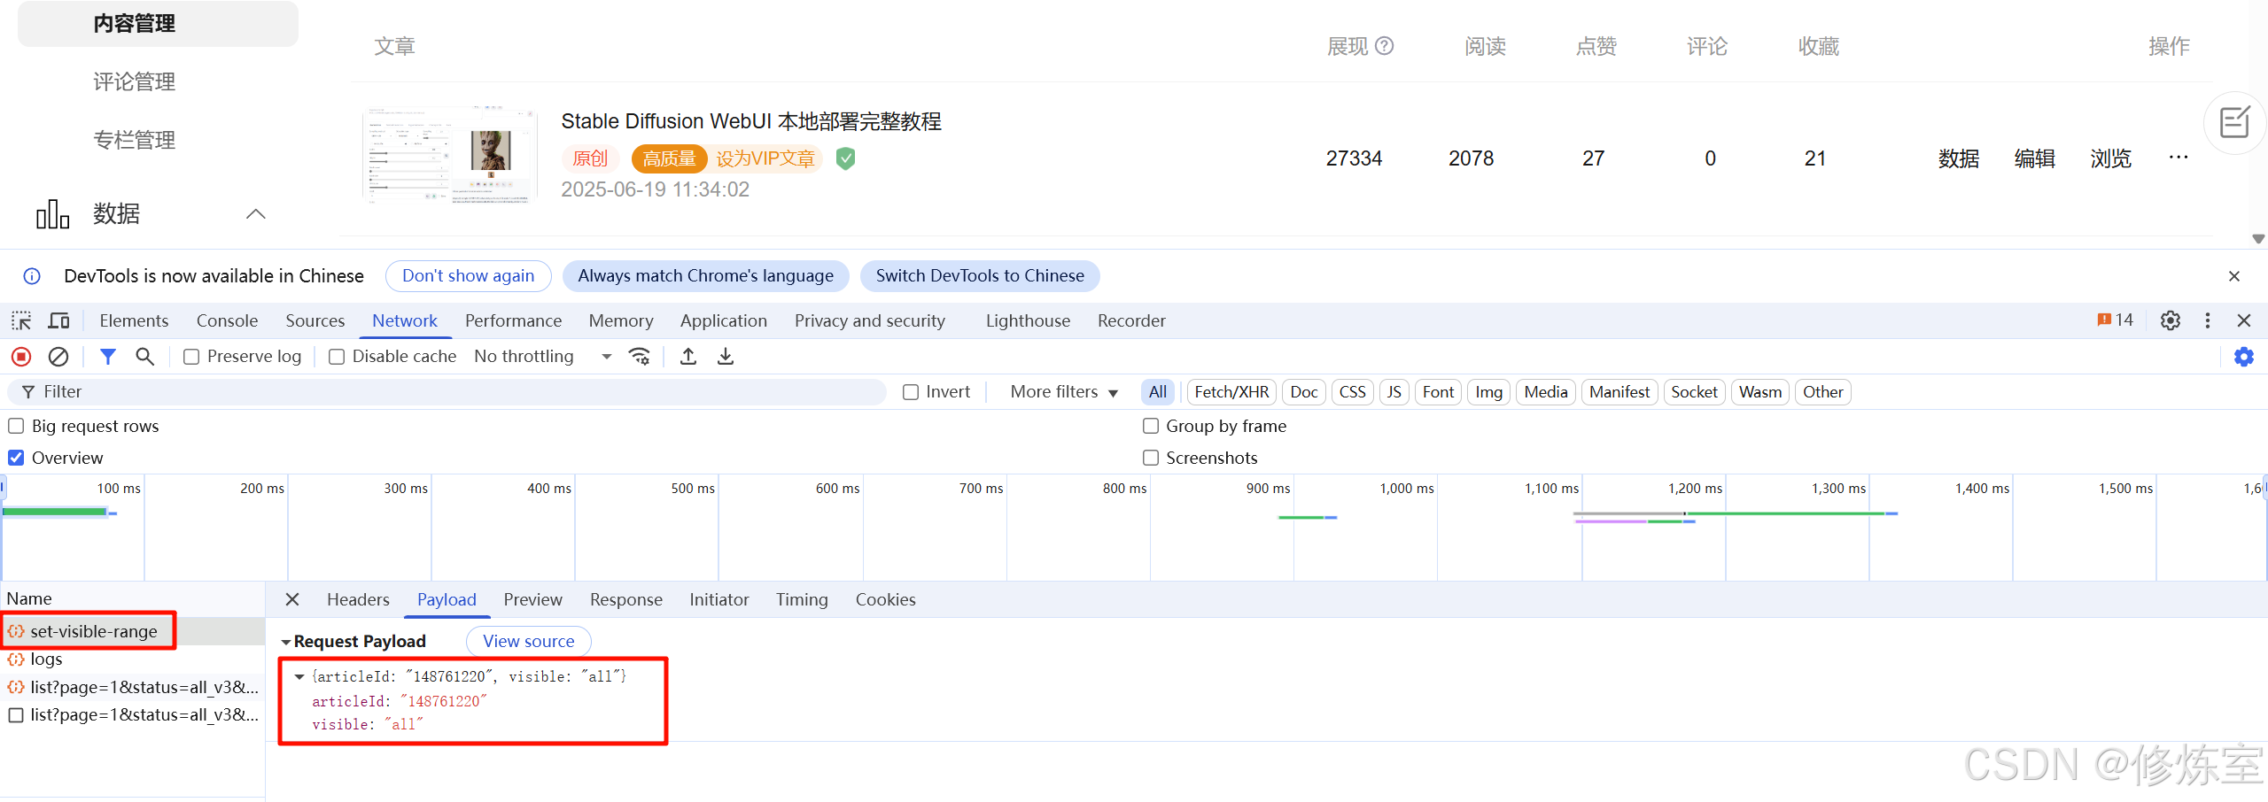This screenshot has height=802, width=2268.
Task: Click inside the Filter text field
Action: 447,392
